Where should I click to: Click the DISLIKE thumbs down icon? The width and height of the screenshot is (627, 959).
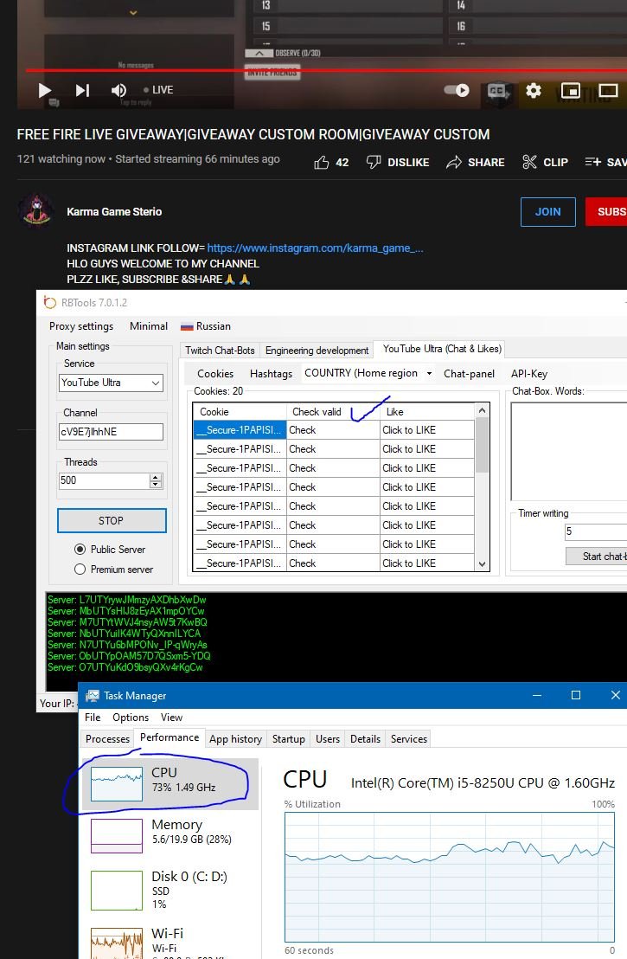tap(374, 162)
